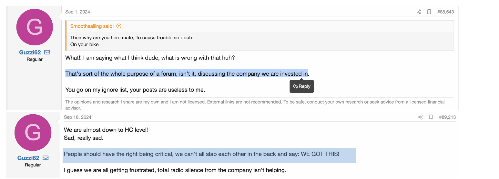
Task: Click envelope icon beside first Guzzi62
Action: pyautogui.click(x=47, y=52)
